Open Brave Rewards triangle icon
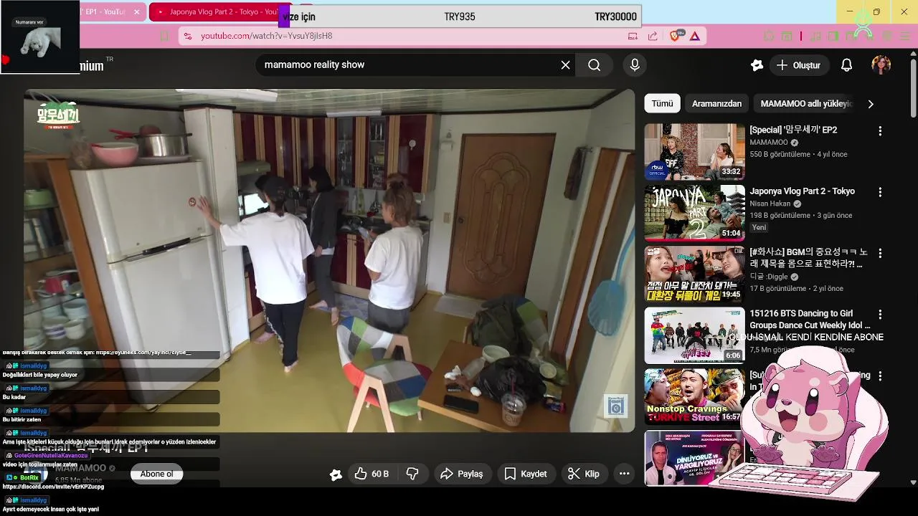The height and width of the screenshot is (516, 918). [695, 36]
